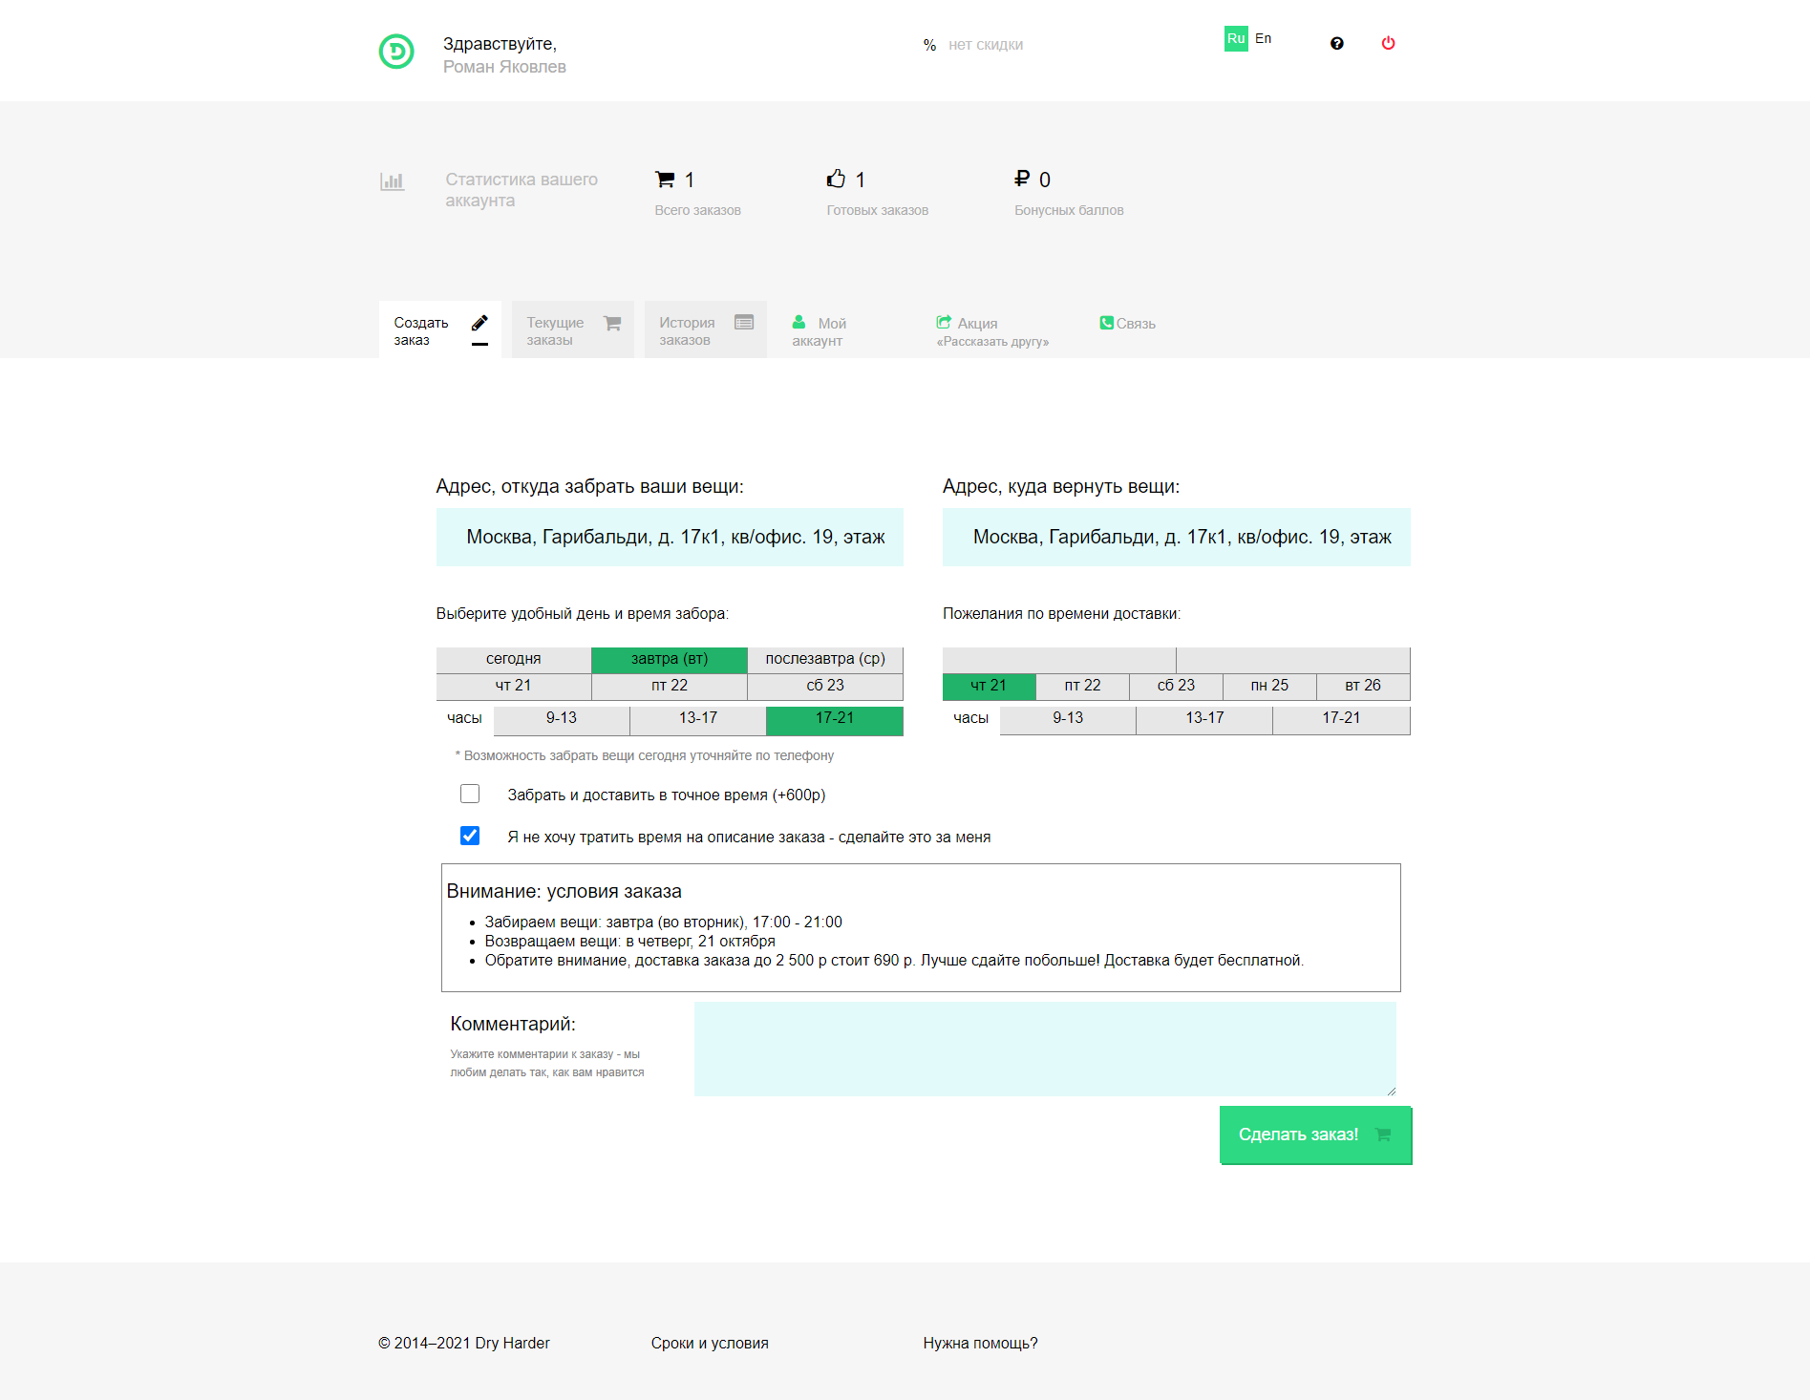1810x1400 pixels.
Task: Open help via question mark icon
Action: [x=1336, y=43]
